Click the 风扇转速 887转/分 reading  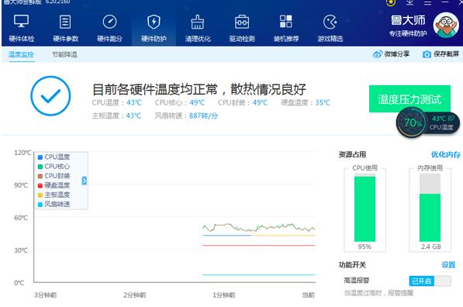tap(186, 116)
